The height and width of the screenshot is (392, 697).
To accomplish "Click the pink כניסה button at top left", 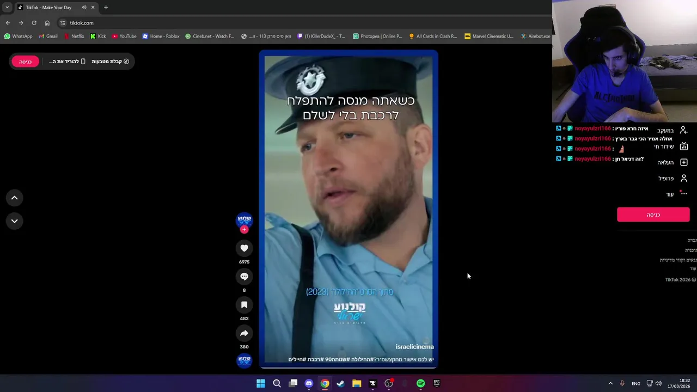I will click(x=25, y=62).
